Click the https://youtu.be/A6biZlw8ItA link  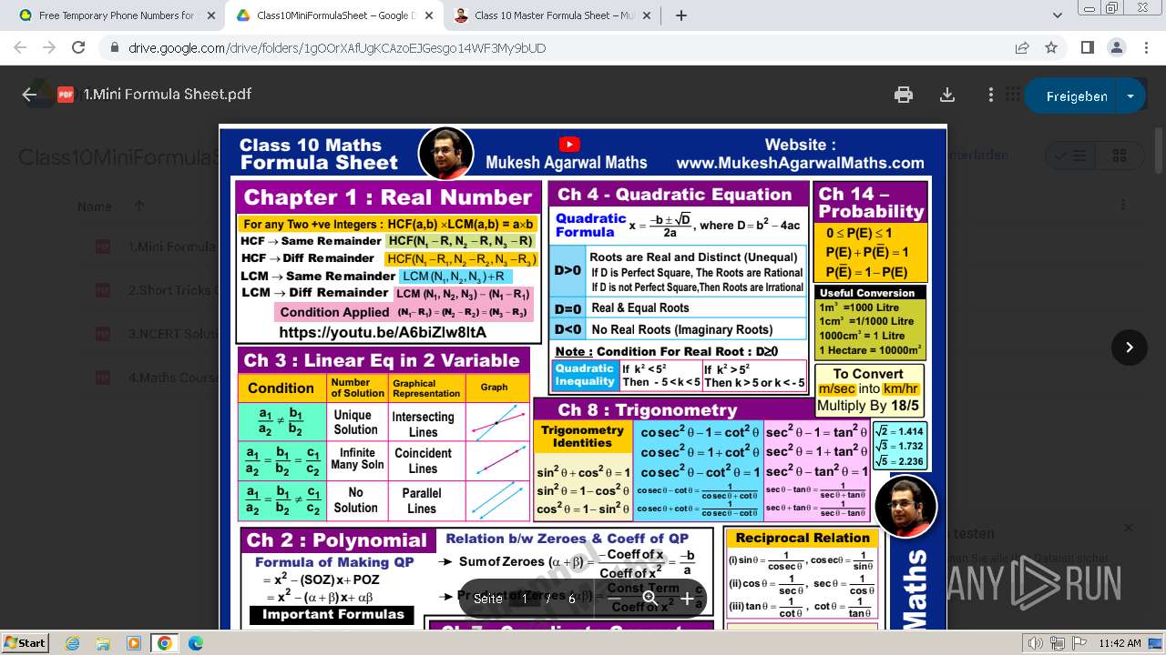(383, 333)
